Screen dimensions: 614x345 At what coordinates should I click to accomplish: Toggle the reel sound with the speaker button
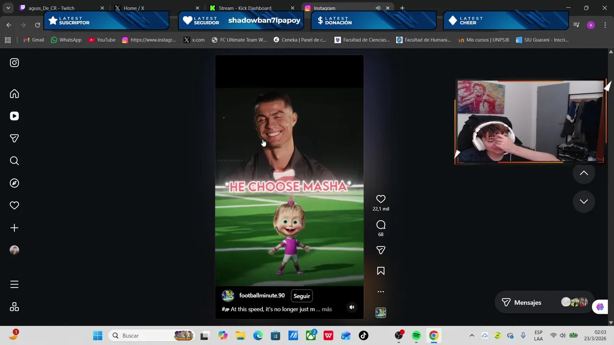[x=352, y=307]
